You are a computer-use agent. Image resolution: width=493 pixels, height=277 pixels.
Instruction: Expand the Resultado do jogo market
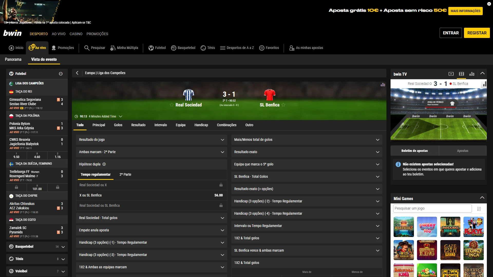pos(151,140)
